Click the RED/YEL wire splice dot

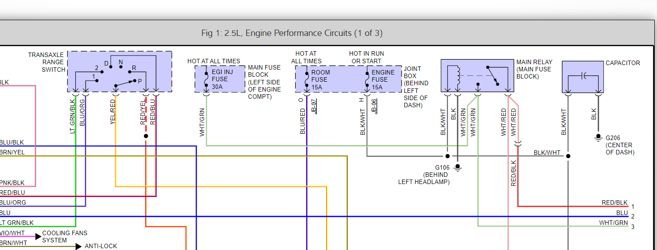pos(146,136)
